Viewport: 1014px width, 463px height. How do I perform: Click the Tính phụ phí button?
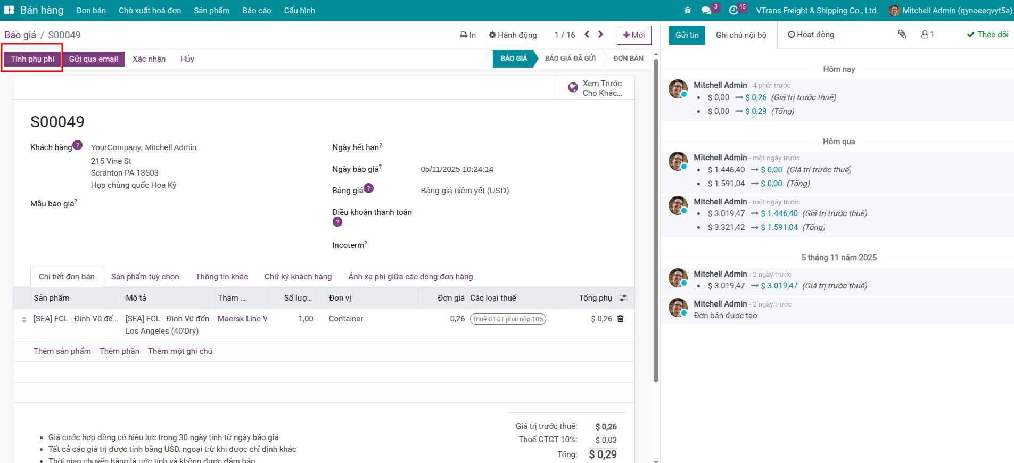32,59
